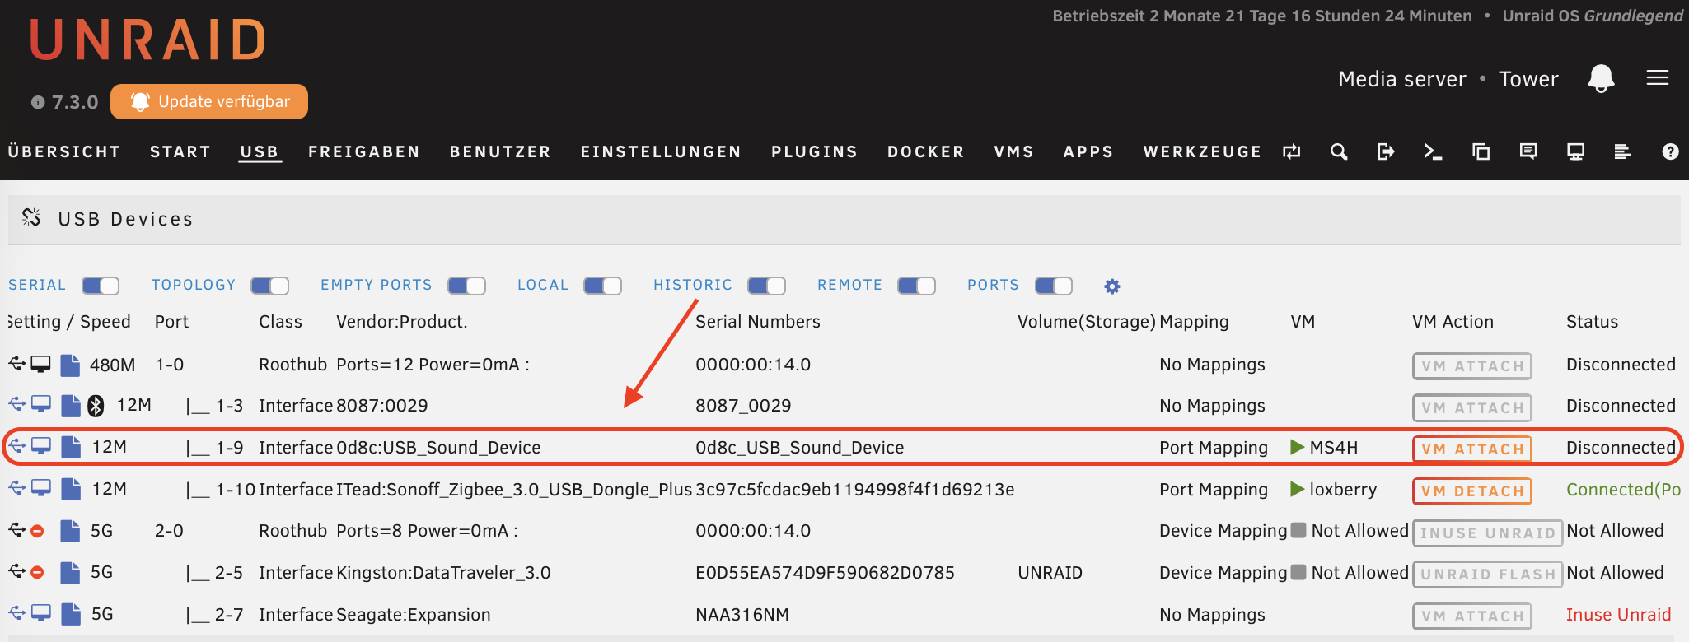
Task: Click the green play icon next to MS4H
Action: coord(1298,447)
